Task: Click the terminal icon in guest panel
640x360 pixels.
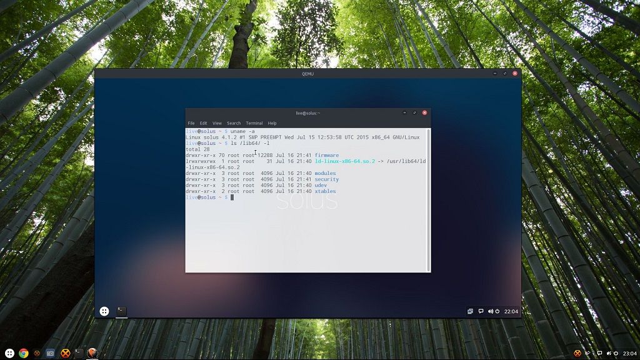Action: [x=122, y=311]
